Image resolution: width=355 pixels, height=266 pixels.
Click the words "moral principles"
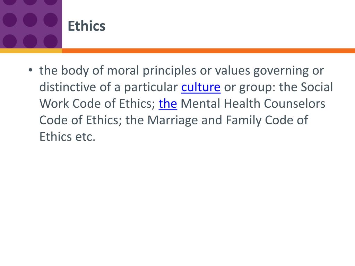pos(151,71)
